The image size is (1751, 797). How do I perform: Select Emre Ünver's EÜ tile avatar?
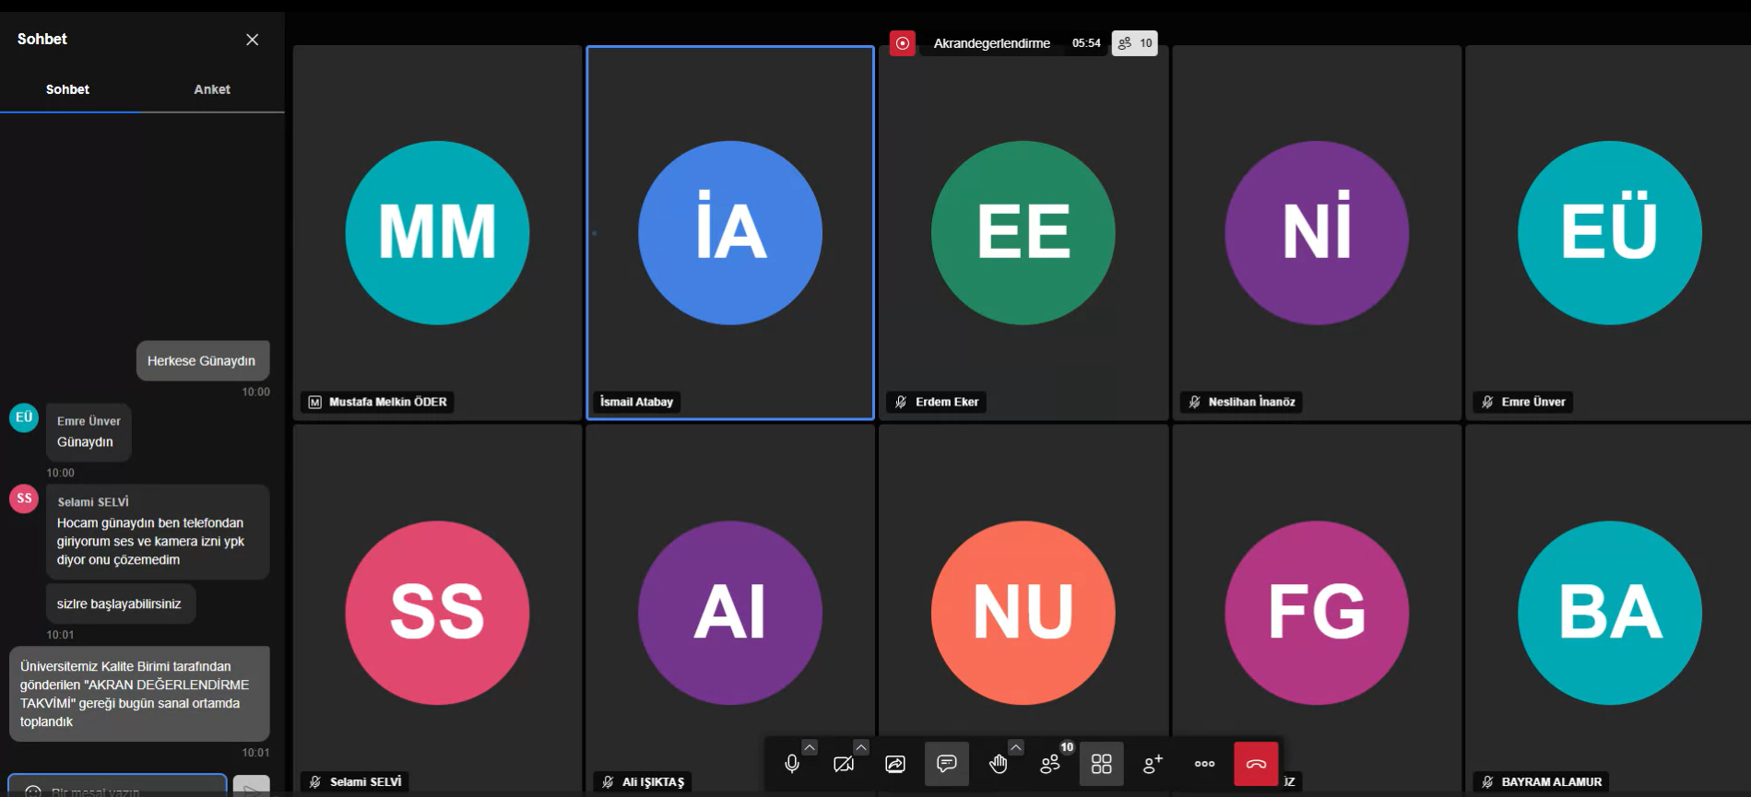pyautogui.click(x=1610, y=232)
